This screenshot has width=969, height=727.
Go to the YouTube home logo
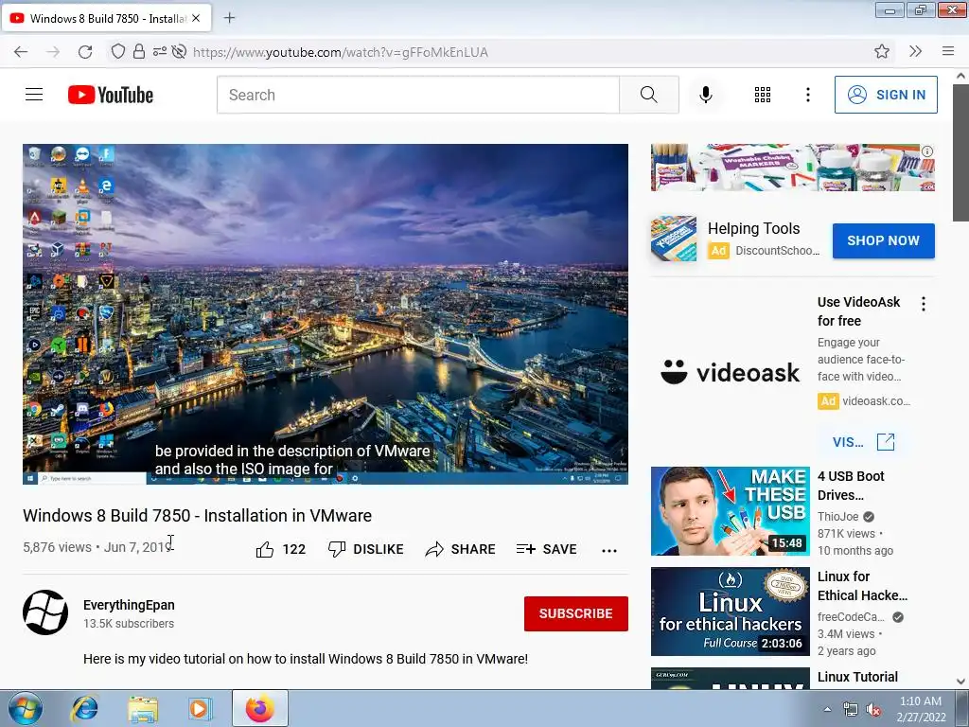111,95
